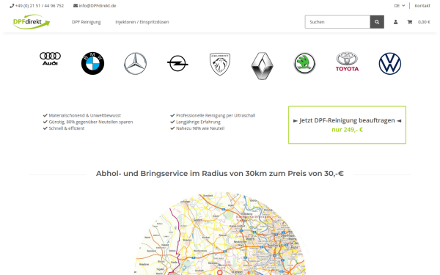Click the envelope email icon
440x275 pixels.
point(76,6)
